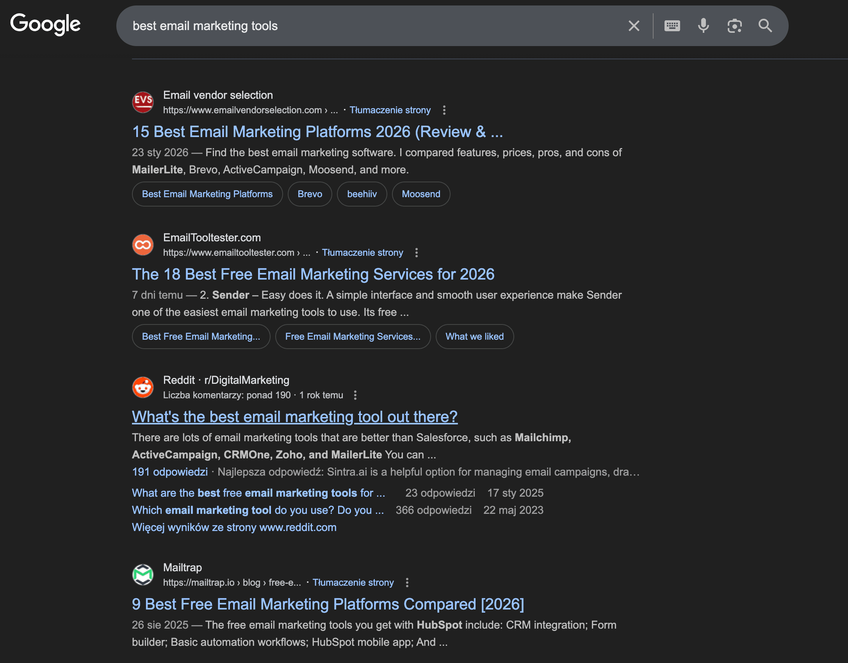
Task: Click the Email vendor selection EVS favicon
Action: 143,102
